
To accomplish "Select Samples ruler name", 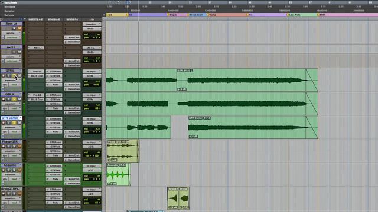I will pyautogui.click(x=9, y=11).
